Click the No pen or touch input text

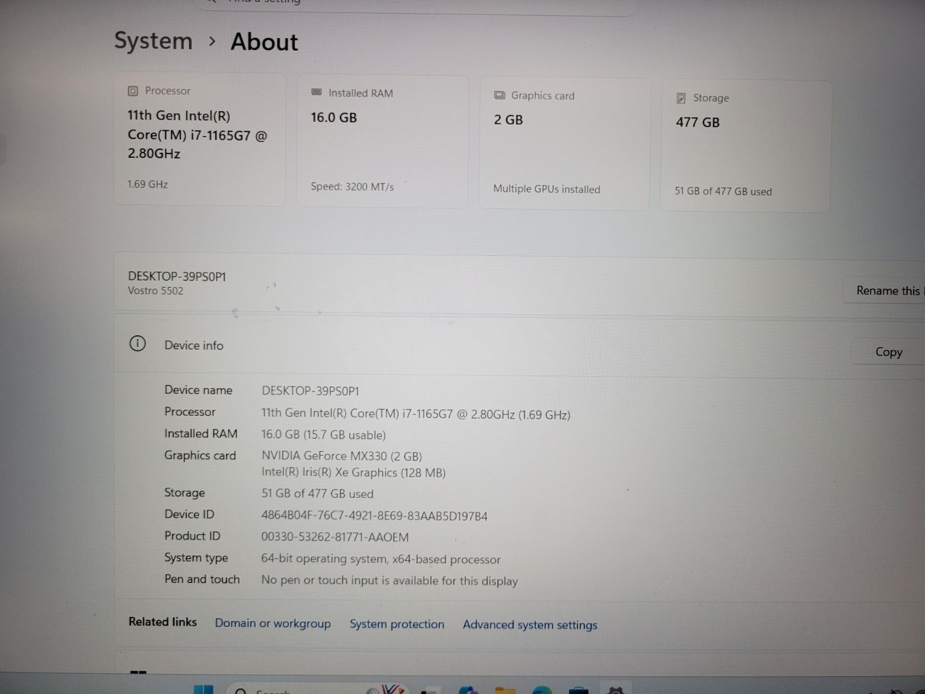[x=389, y=581]
